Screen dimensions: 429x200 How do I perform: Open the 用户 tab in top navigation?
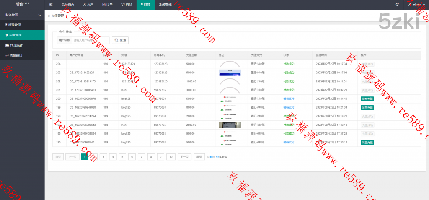click(88, 5)
